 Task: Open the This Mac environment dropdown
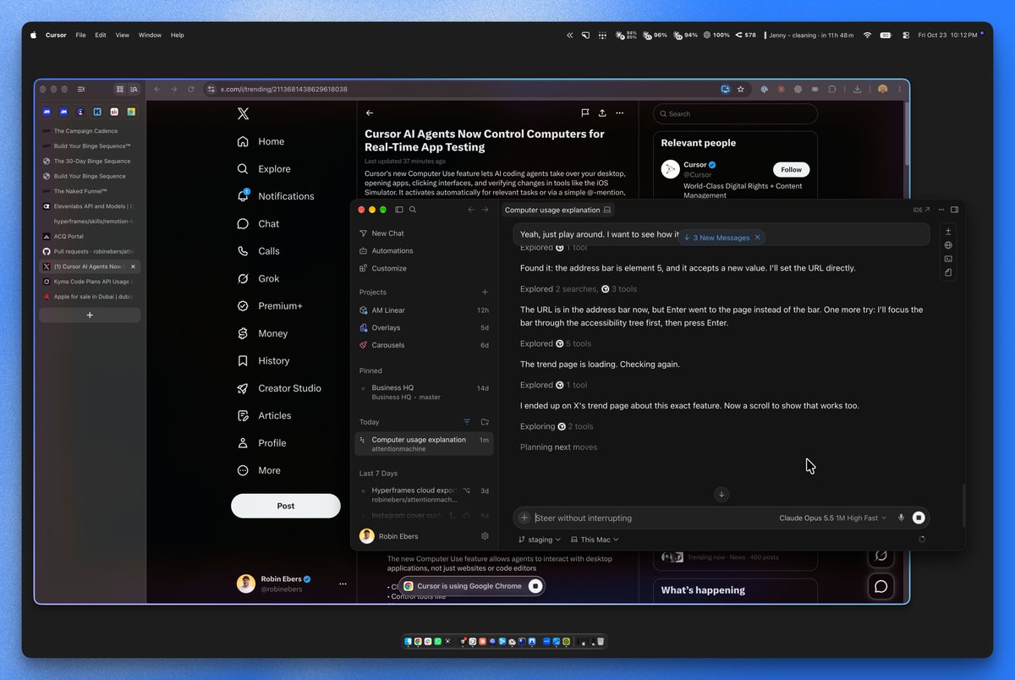click(x=595, y=540)
